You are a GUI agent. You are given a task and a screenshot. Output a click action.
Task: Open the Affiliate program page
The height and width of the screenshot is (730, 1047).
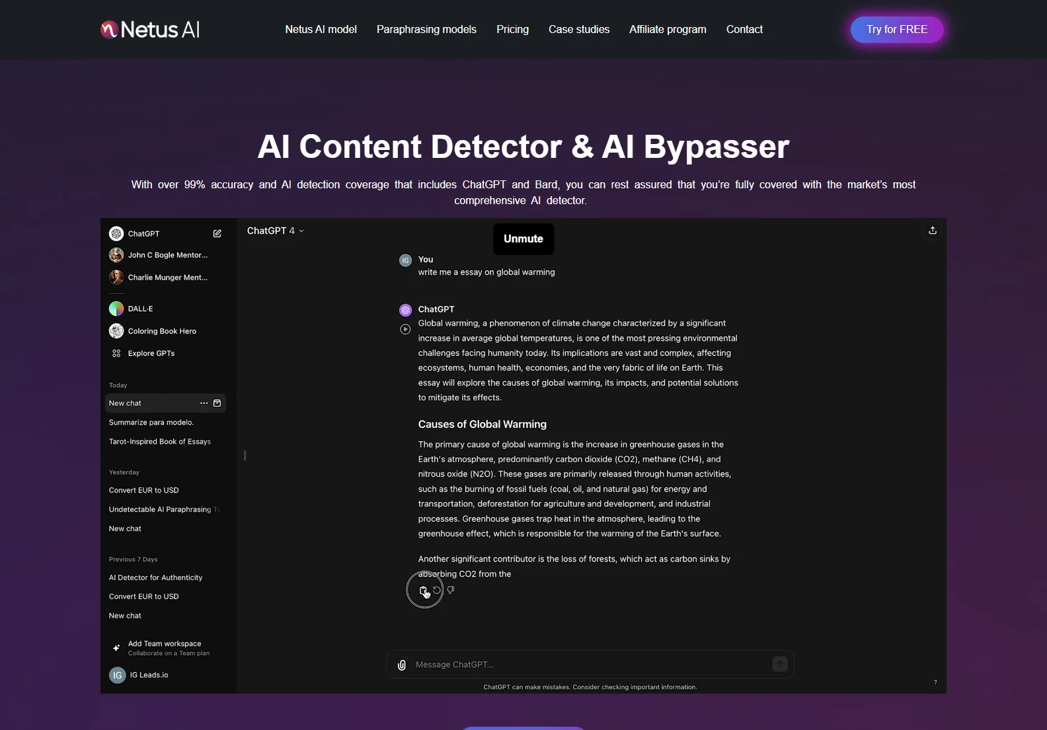(668, 29)
